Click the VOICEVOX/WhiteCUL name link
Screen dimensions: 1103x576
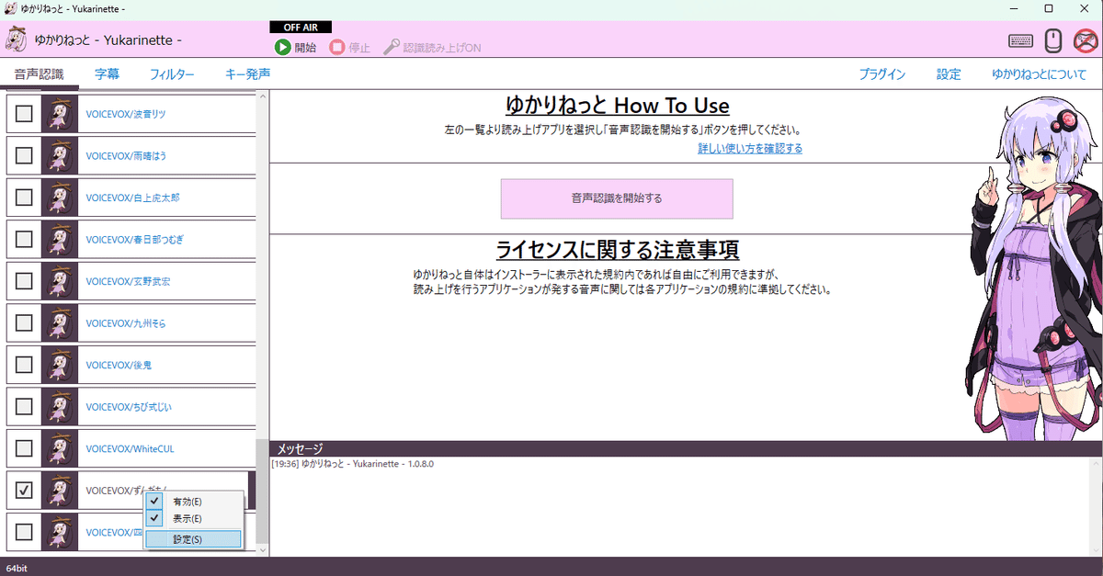tap(130, 448)
